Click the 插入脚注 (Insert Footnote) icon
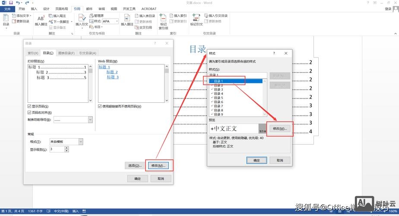This screenshot has width=399, height=216. pyautogui.click(x=41, y=20)
